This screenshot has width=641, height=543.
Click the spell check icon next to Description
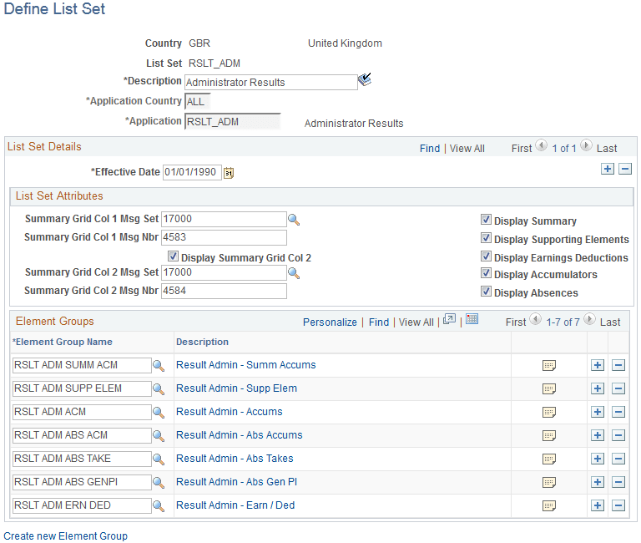364,79
